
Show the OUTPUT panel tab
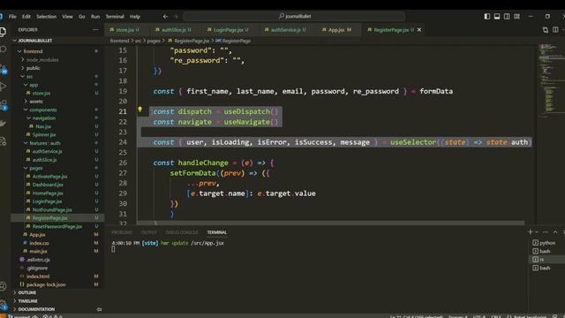click(149, 232)
